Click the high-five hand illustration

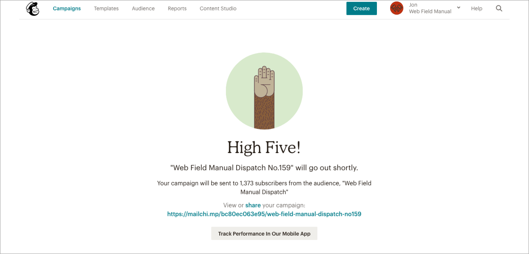click(264, 91)
